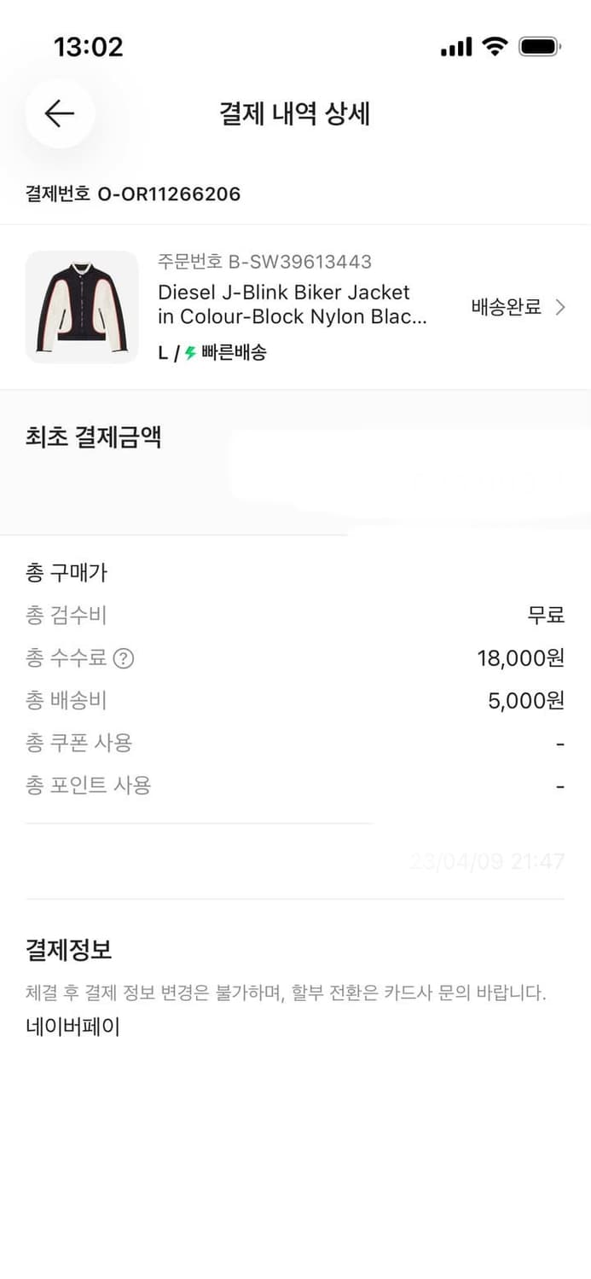The image size is (591, 1279).
Task: Tap the 결제정보 section header
Action: (x=70, y=949)
